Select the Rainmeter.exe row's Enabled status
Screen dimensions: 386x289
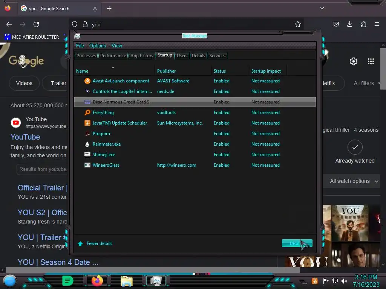click(222, 144)
